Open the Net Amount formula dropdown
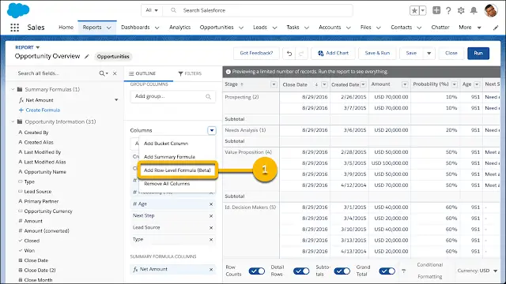 116,100
